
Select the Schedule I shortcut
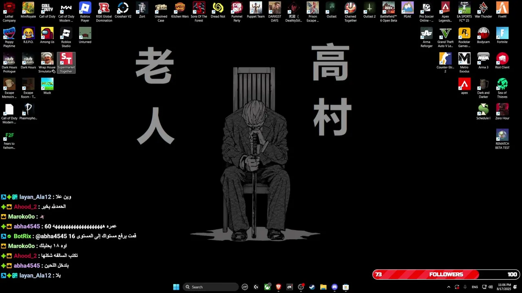483,112
